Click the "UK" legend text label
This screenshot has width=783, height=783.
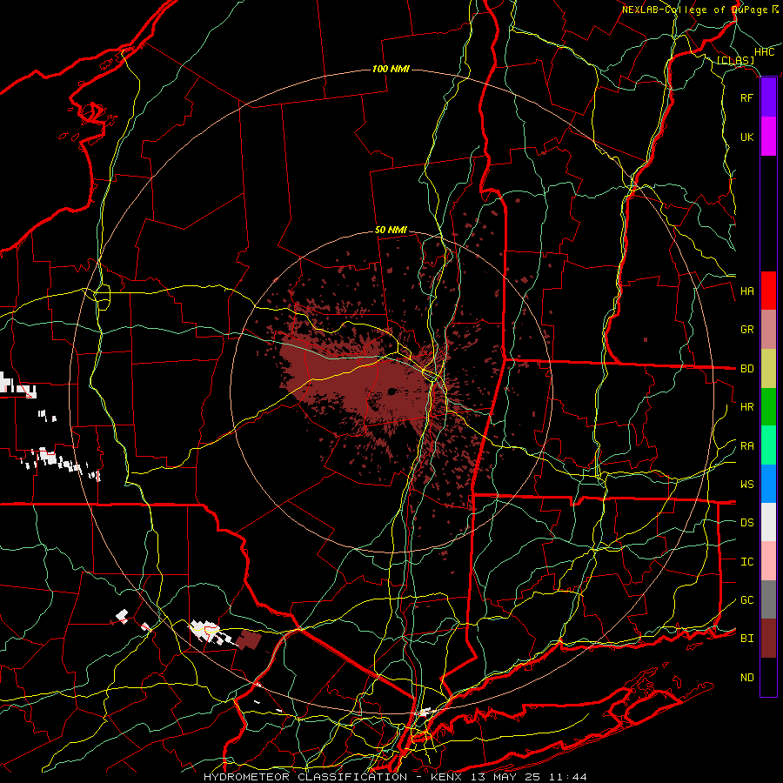pos(746,137)
